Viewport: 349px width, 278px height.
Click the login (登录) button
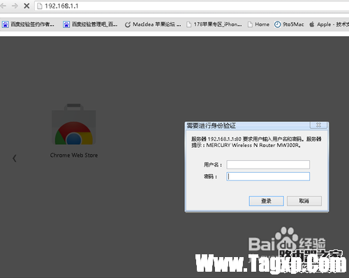click(266, 201)
